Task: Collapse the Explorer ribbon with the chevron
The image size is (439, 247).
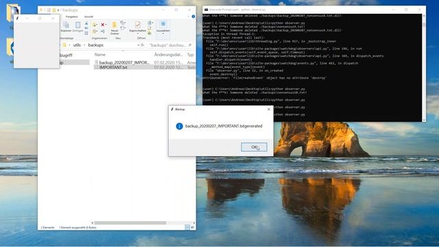Action: click(x=188, y=16)
